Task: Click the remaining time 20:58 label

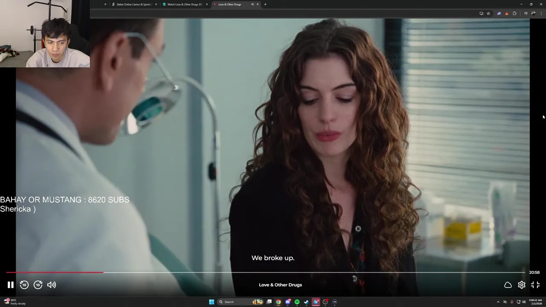Action: (x=534, y=272)
